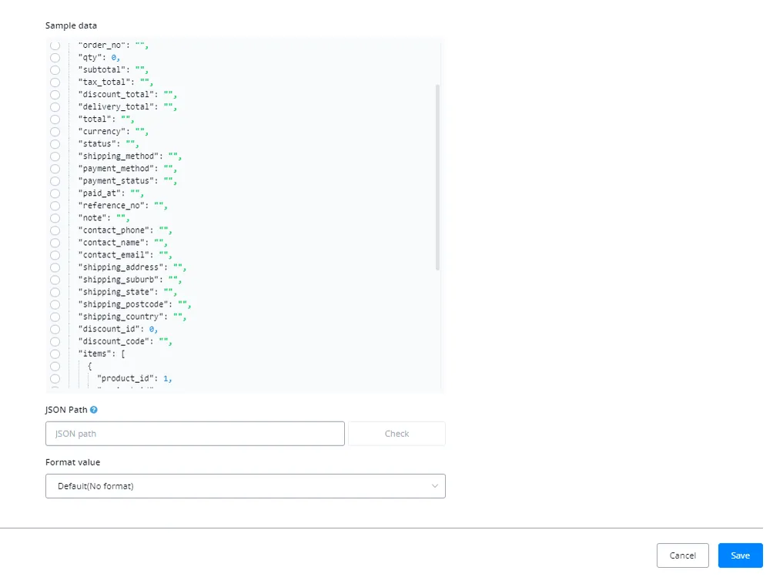Select the radio button beside "qty"

point(55,58)
